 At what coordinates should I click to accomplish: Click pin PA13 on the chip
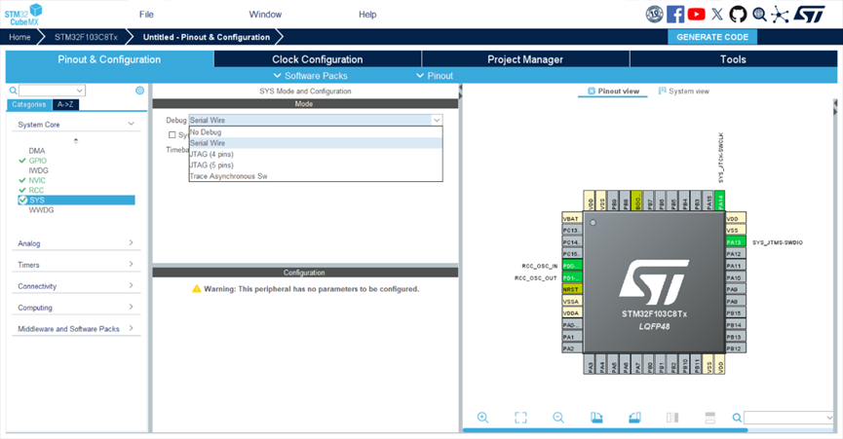tap(735, 242)
